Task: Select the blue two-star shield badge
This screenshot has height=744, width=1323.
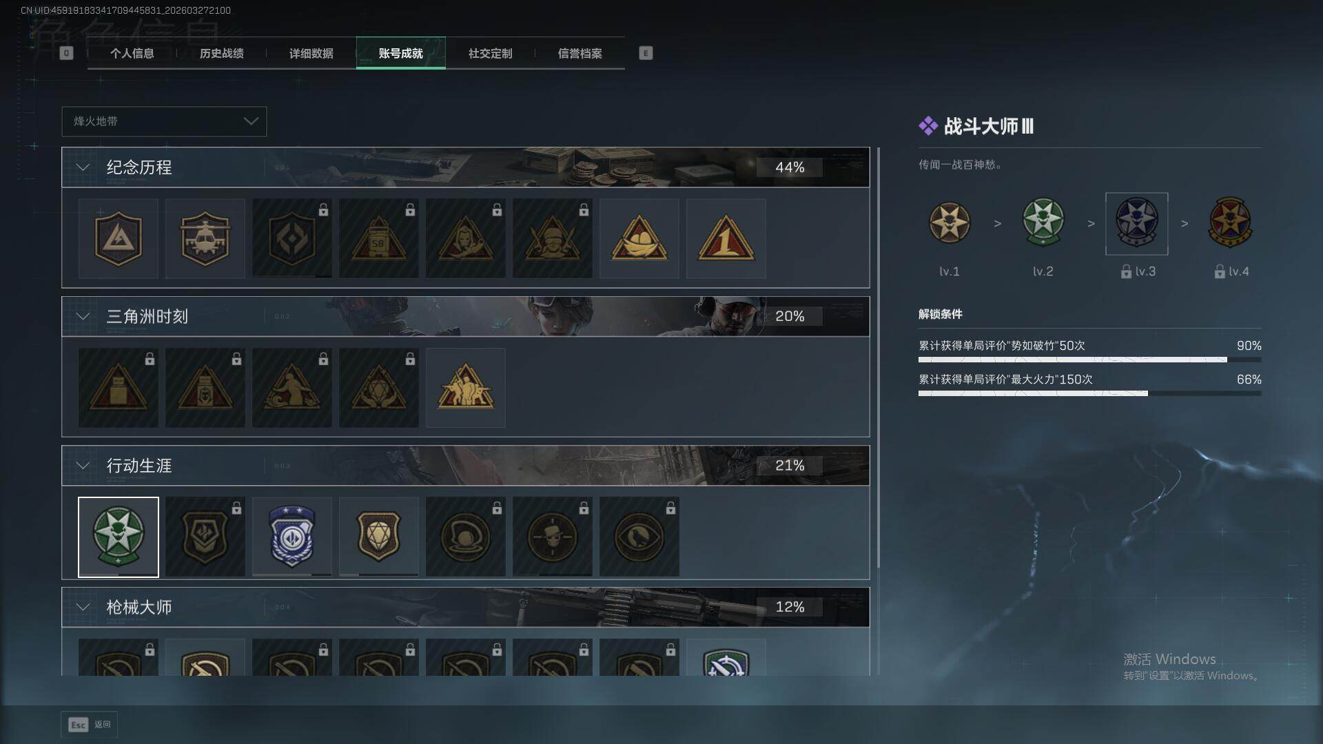Action: 291,537
